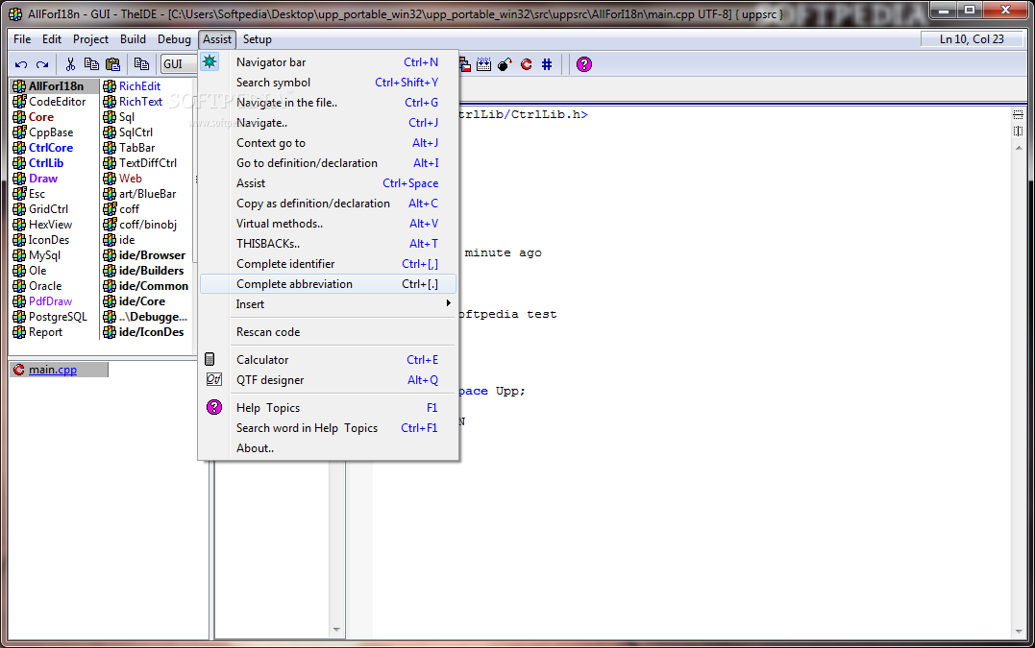Click the QTF designer icon in menu

click(x=214, y=380)
